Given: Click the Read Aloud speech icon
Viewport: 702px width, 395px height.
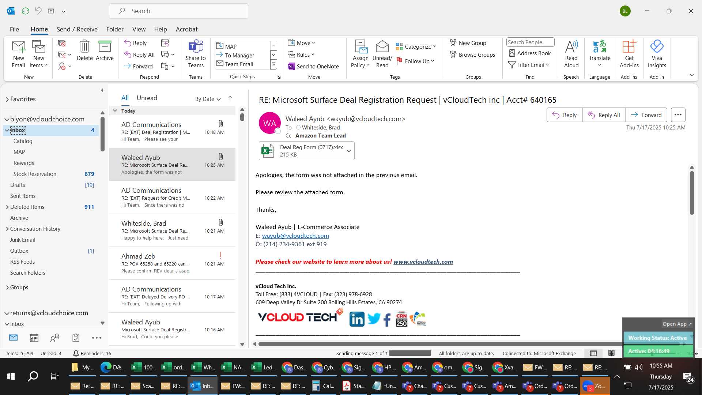Looking at the screenshot, I should click(571, 54).
